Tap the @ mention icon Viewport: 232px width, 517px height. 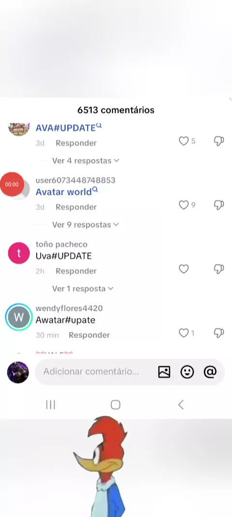(x=210, y=372)
